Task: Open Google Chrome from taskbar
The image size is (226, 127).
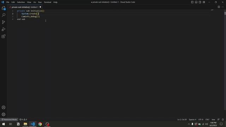Action: click(x=40, y=124)
